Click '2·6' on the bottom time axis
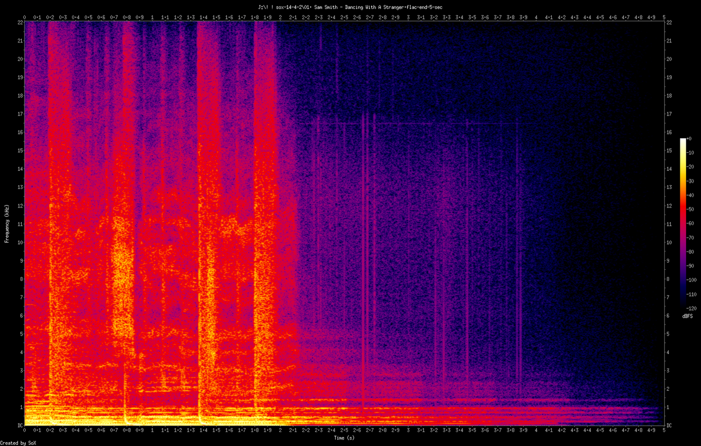Screen dimensions: 701x446 (357, 431)
